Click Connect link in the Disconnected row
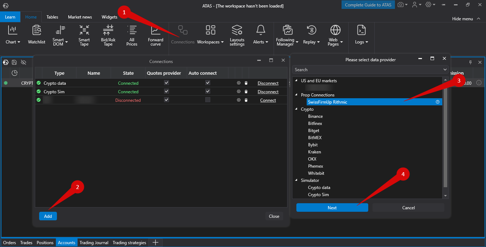The image size is (486, 247). [268, 100]
